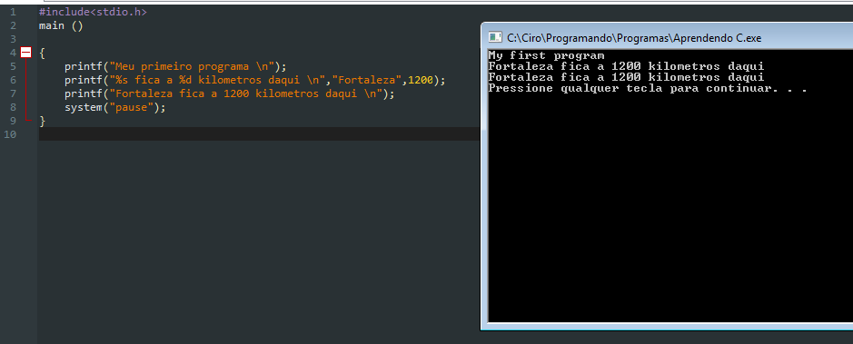Click the black empty area of the console
The width and height of the screenshot is (853, 344).
tap(670, 212)
